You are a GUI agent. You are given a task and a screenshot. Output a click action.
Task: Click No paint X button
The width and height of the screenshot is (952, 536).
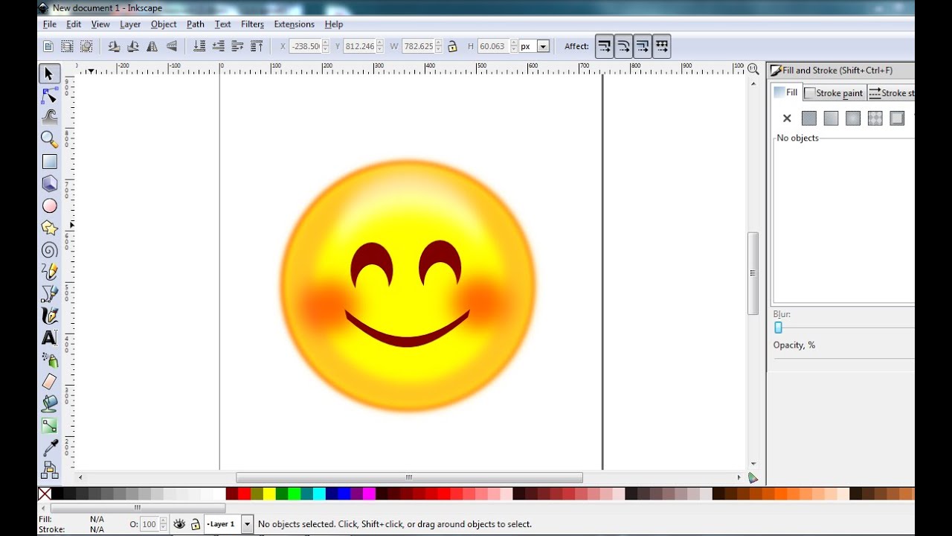[787, 118]
